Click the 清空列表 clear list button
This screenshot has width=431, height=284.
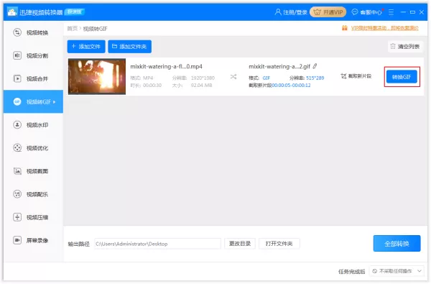[405, 47]
